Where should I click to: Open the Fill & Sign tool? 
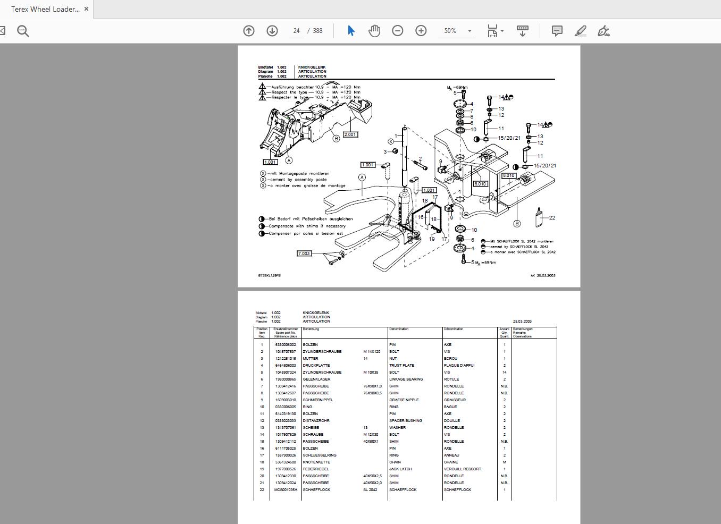click(x=604, y=30)
